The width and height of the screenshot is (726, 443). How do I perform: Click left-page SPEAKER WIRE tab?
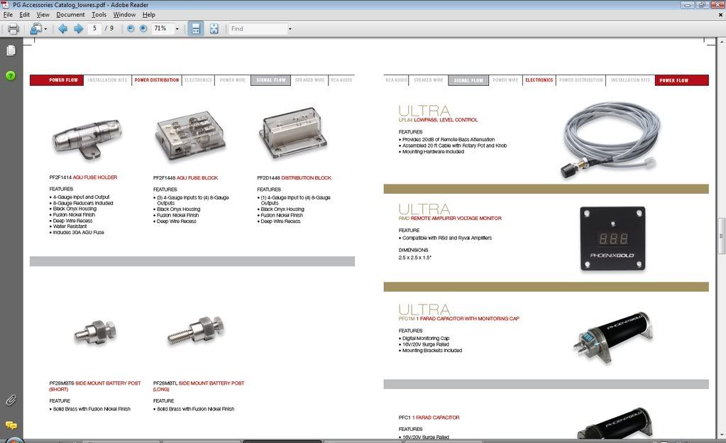309,80
